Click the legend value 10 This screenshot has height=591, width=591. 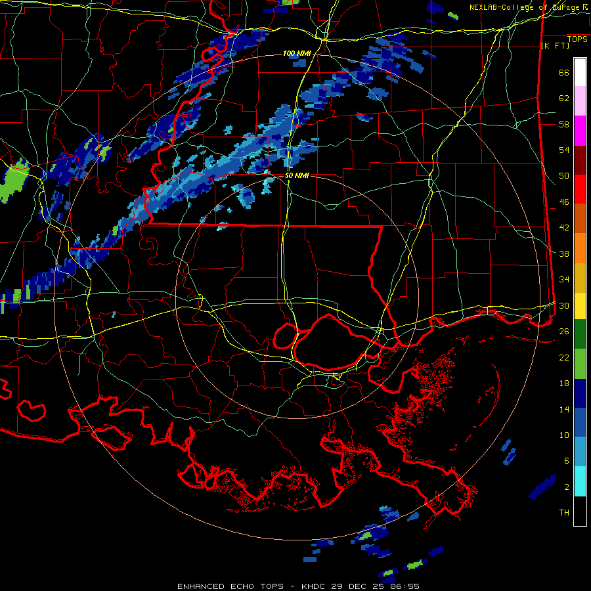tap(564, 435)
